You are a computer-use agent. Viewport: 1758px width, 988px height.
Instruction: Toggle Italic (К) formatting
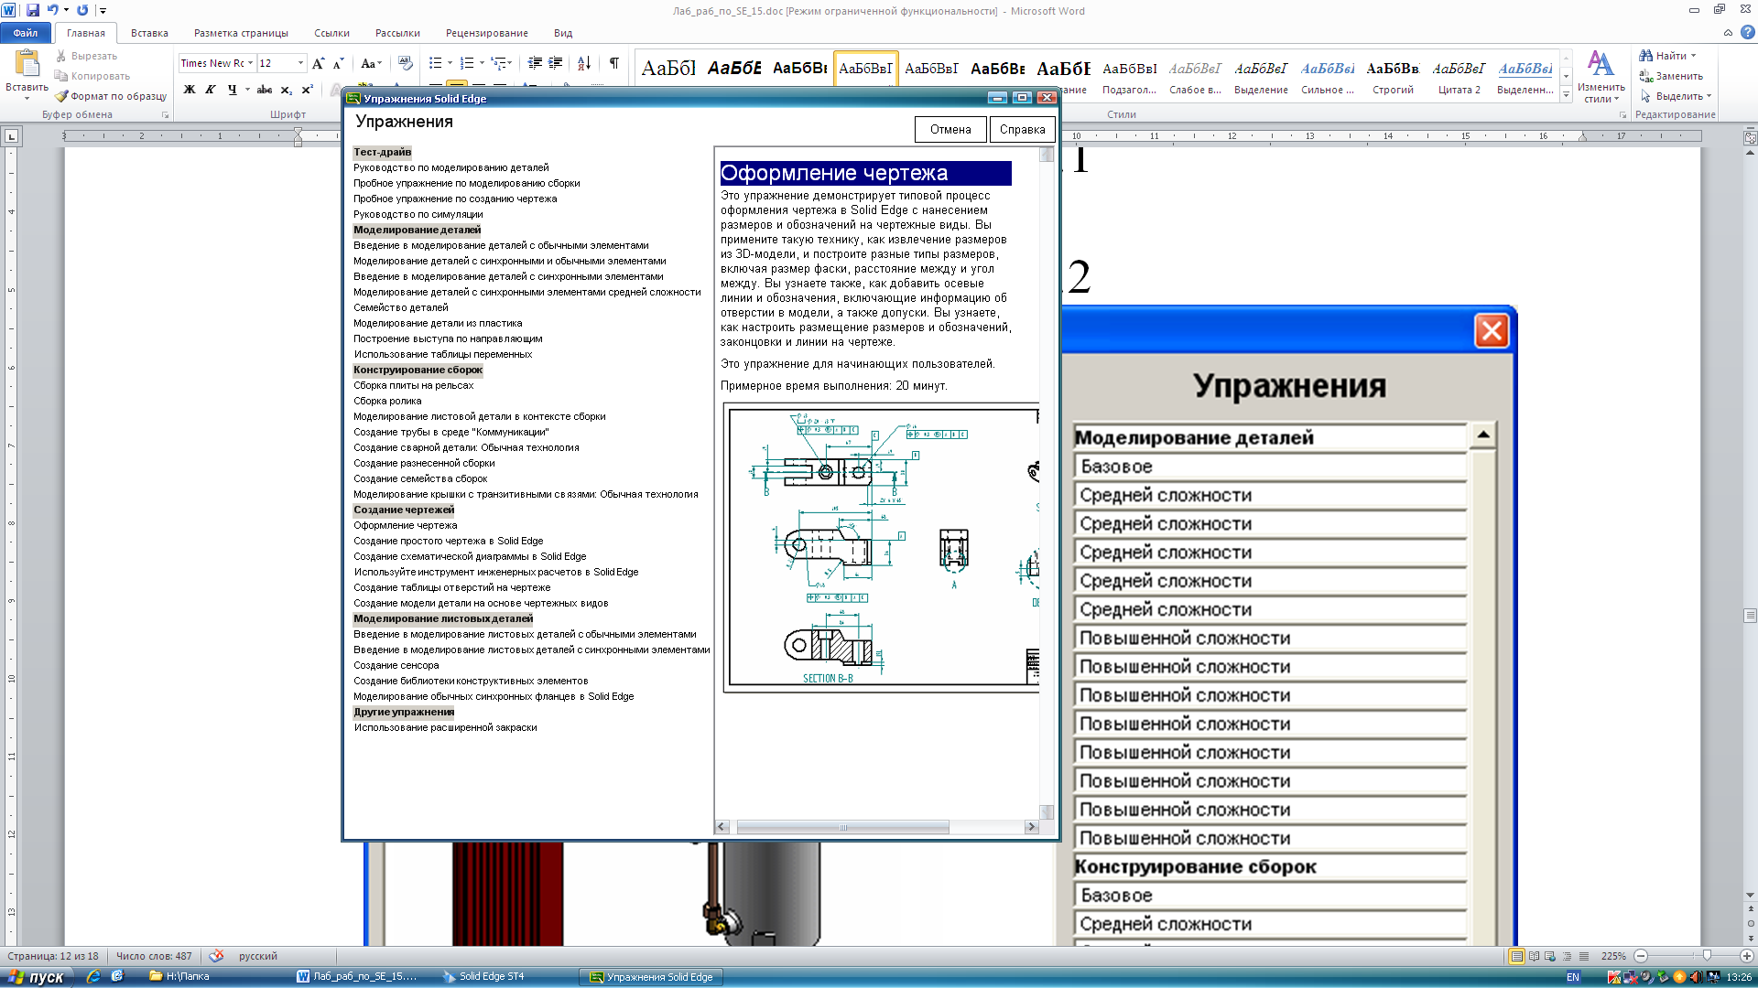point(211,90)
